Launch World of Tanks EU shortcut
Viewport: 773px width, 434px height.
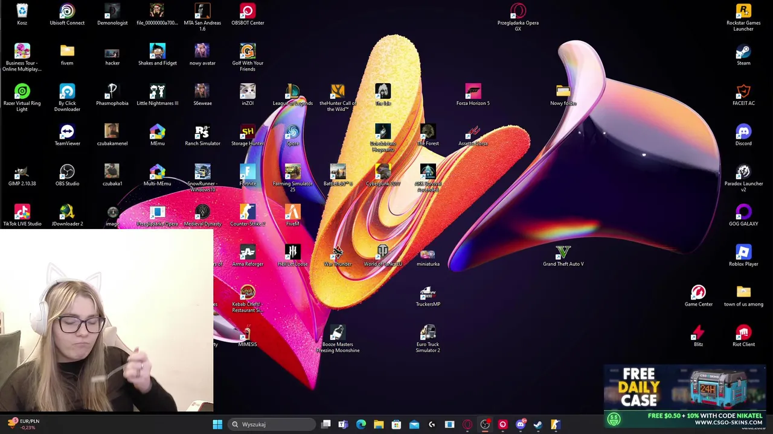(x=383, y=256)
